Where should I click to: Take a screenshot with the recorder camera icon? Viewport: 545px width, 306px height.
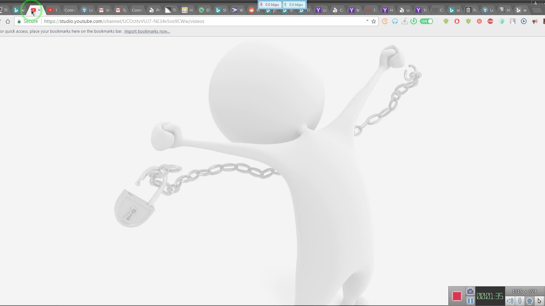(470, 292)
